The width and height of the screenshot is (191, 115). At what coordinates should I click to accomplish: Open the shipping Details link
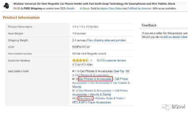pyautogui.click(x=70, y=8)
